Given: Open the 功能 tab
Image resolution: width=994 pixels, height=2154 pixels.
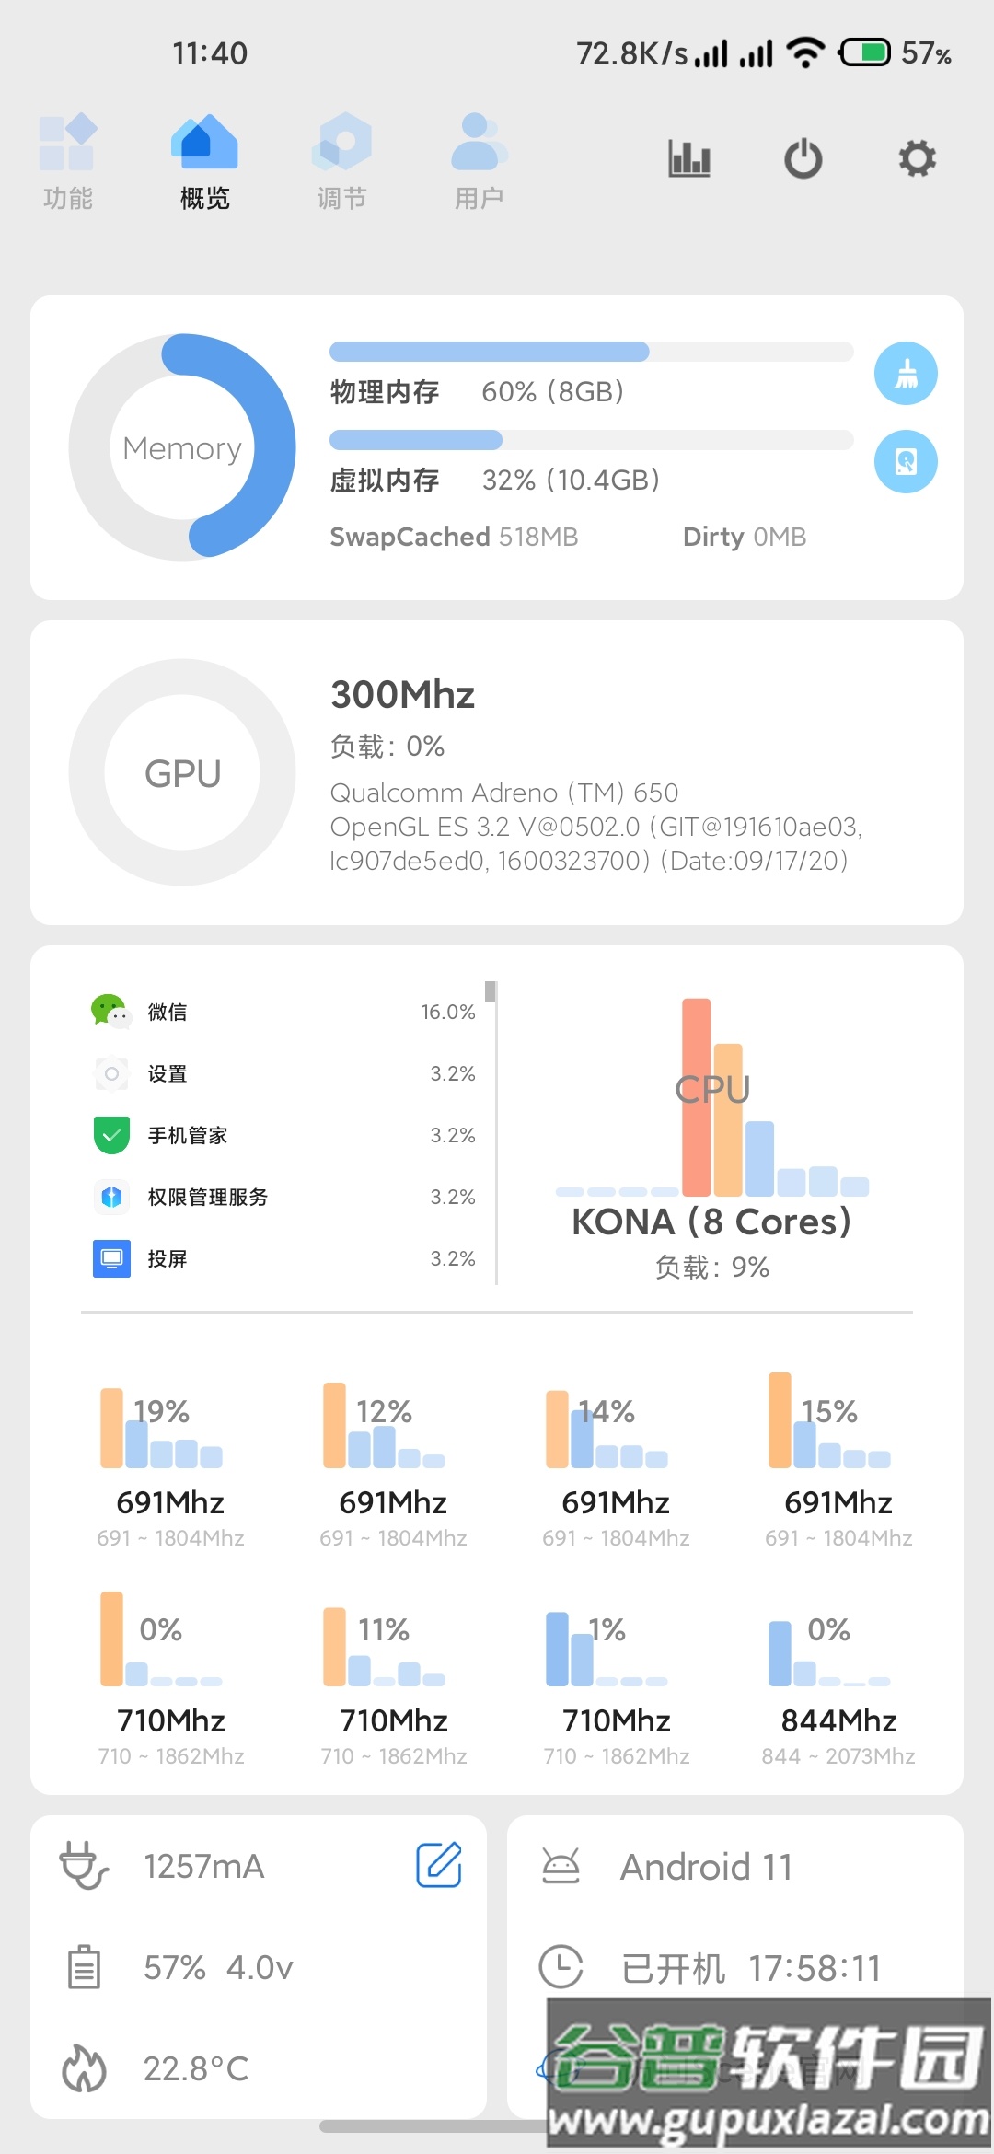Looking at the screenshot, I should pos(68,160).
